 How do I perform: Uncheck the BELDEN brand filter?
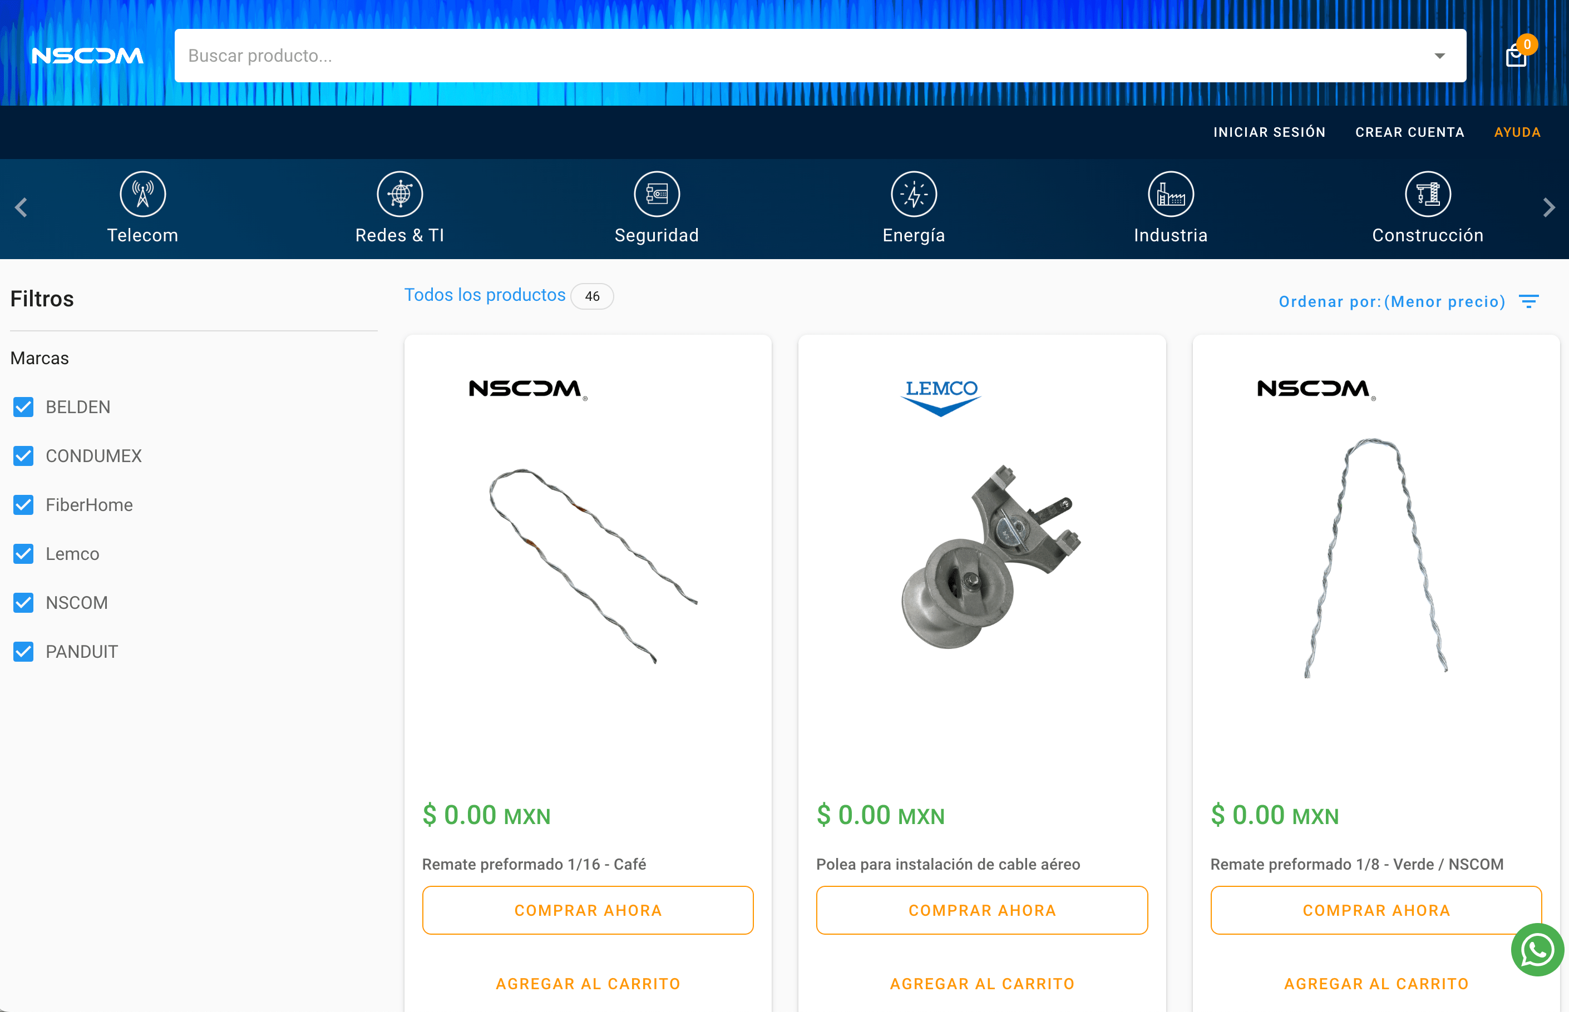24,408
